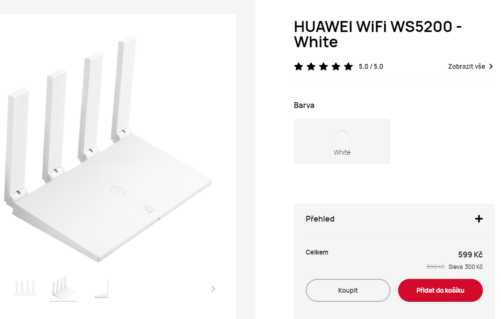This screenshot has width=501, height=319.
Task: Select the White color swatch circle
Action: [342, 137]
